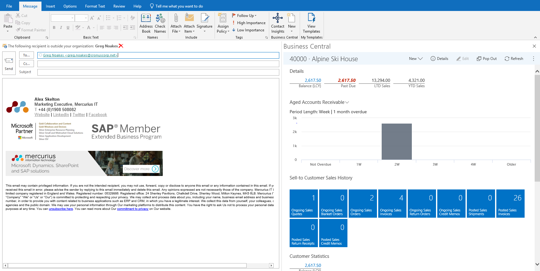The width and height of the screenshot is (540, 271).
Task: Open the font name combo box
Action: click(63, 18)
